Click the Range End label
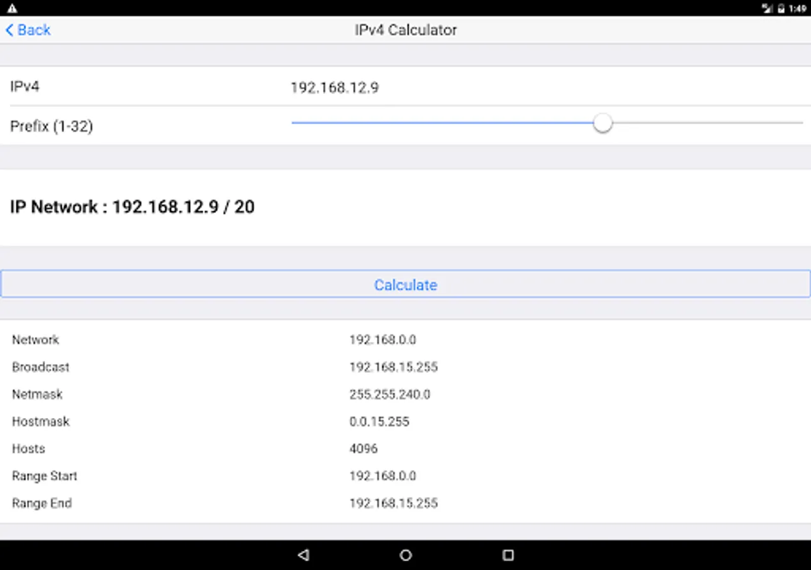The width and height of the screenshot is (811, 570). (42, 503)
